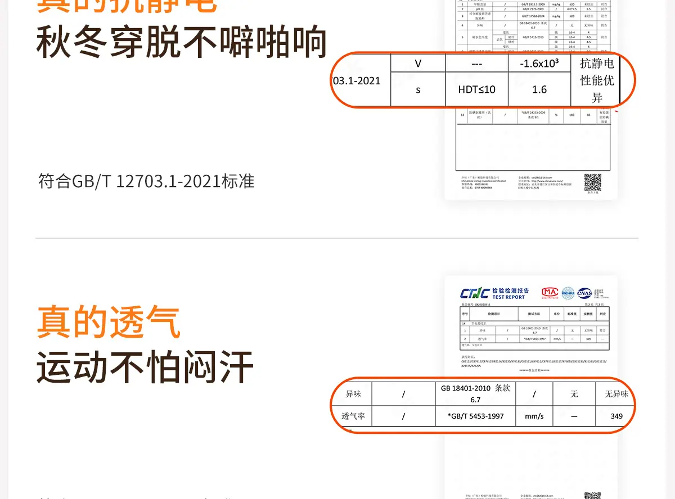The width and height of the screenshot is (675, 499).
Task: Tap the QR code on the breathability report
Action: (592, 496)
